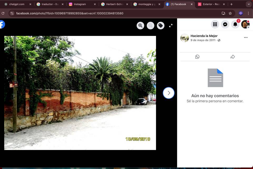This screenshot has width=253, height=169.
Task: Tag the photo using tag icon
Action: 160,26
